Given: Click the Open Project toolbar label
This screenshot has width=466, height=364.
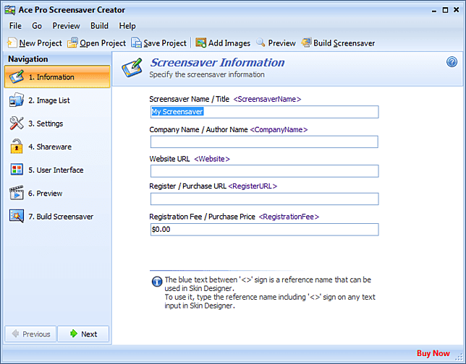Looking at the screenshot, I should [103, 43].
